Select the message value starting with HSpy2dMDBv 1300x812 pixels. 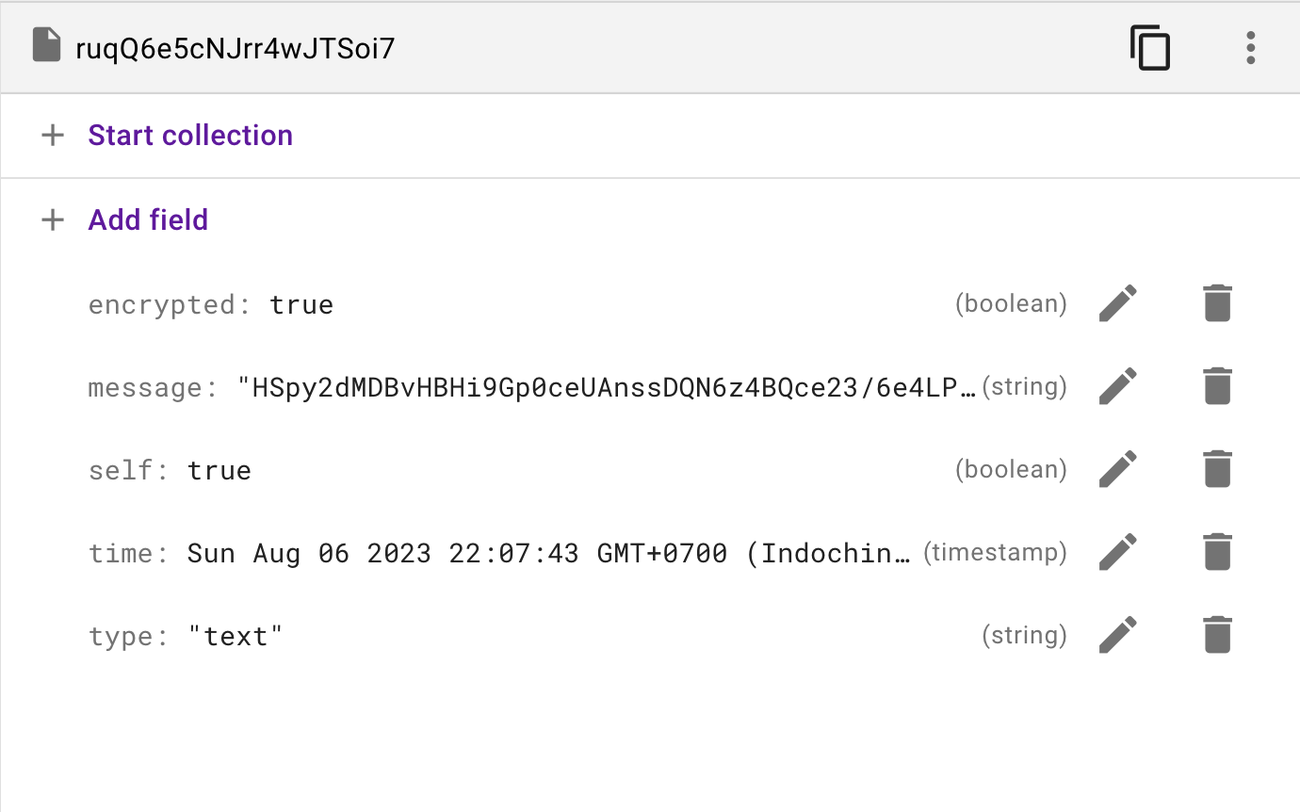(607, 387)
